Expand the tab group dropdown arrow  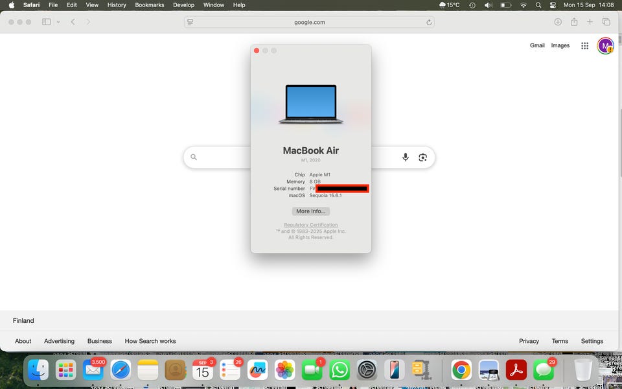(x=58, y=22)
